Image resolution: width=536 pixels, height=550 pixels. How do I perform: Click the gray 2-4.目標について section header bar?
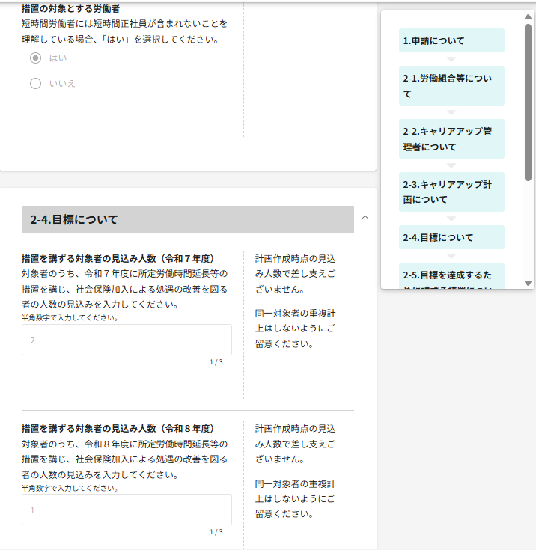pyautogui.click(x=187, y=219)
